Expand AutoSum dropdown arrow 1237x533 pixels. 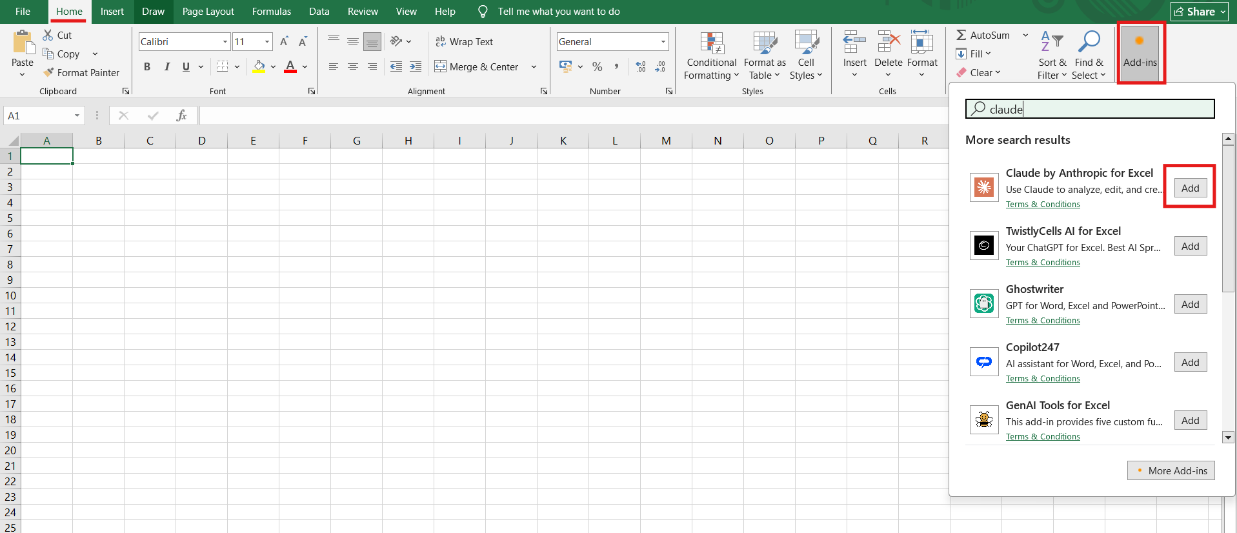(x=1025, y=35)
